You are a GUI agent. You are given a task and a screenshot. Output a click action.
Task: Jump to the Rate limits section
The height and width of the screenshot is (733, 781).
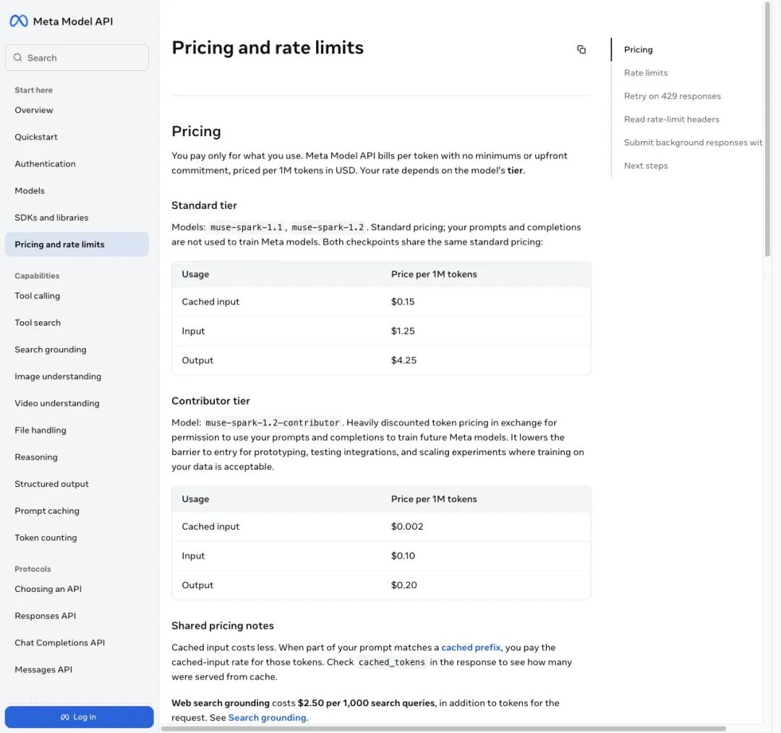(x=646, y=73)
